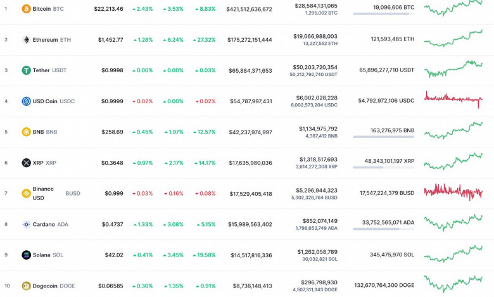
Task: Click the yellow BNB logo icon
Action: pyautogui.click(x=26, y=132)
